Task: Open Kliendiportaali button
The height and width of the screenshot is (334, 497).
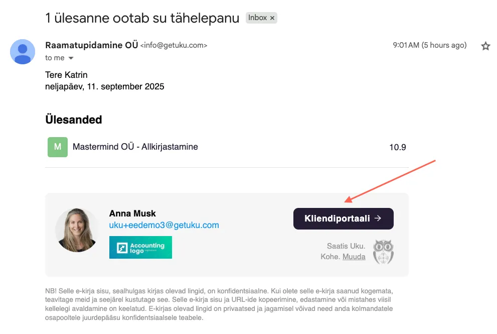Action: pyautogui.click(x=343, y=218)
